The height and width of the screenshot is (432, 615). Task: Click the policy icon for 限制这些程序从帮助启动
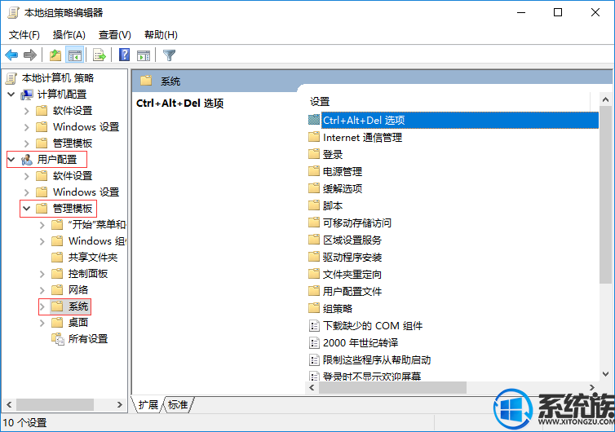314,360
